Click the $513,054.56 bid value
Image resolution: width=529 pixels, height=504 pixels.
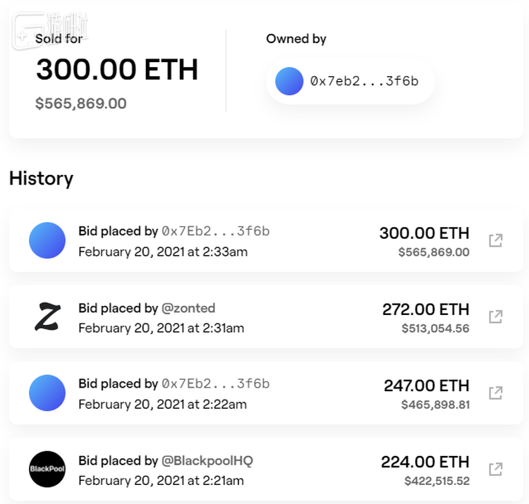pos(435,328)
